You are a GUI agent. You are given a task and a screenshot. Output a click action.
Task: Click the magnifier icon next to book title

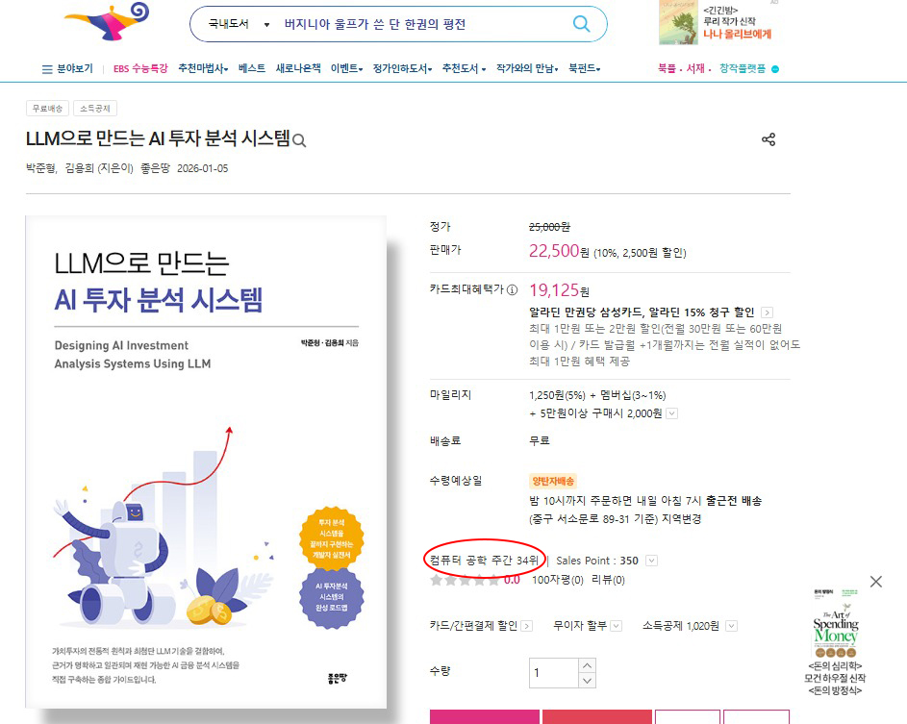coord(299,140)
